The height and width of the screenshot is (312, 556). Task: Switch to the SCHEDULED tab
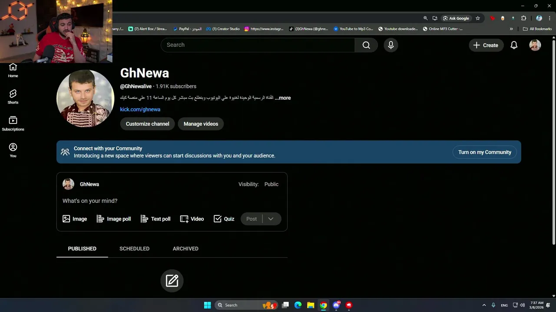point(134,249)
